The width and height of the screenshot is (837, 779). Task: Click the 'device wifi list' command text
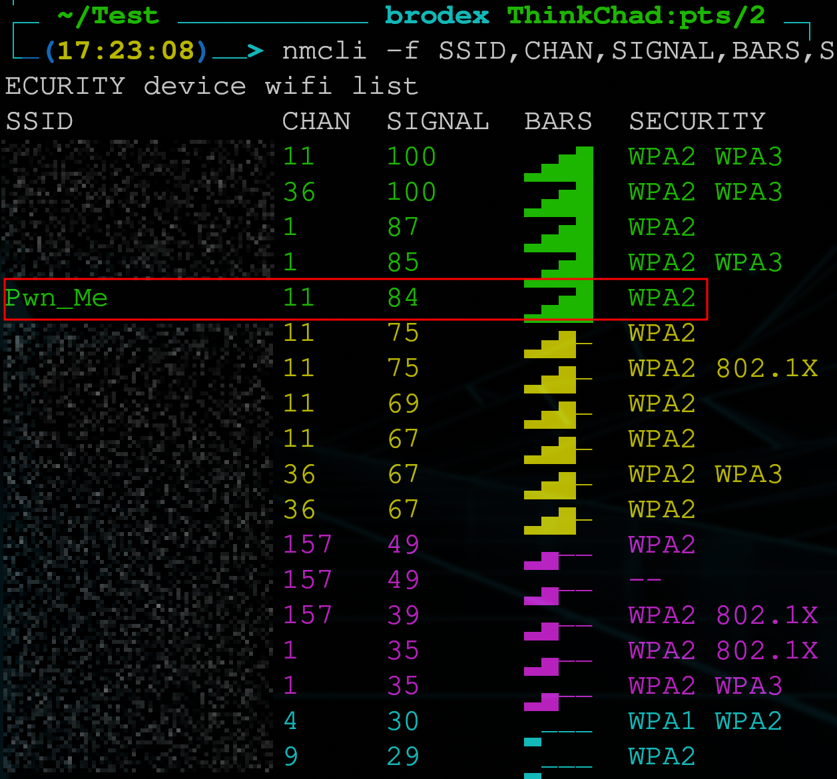point(280,86)
